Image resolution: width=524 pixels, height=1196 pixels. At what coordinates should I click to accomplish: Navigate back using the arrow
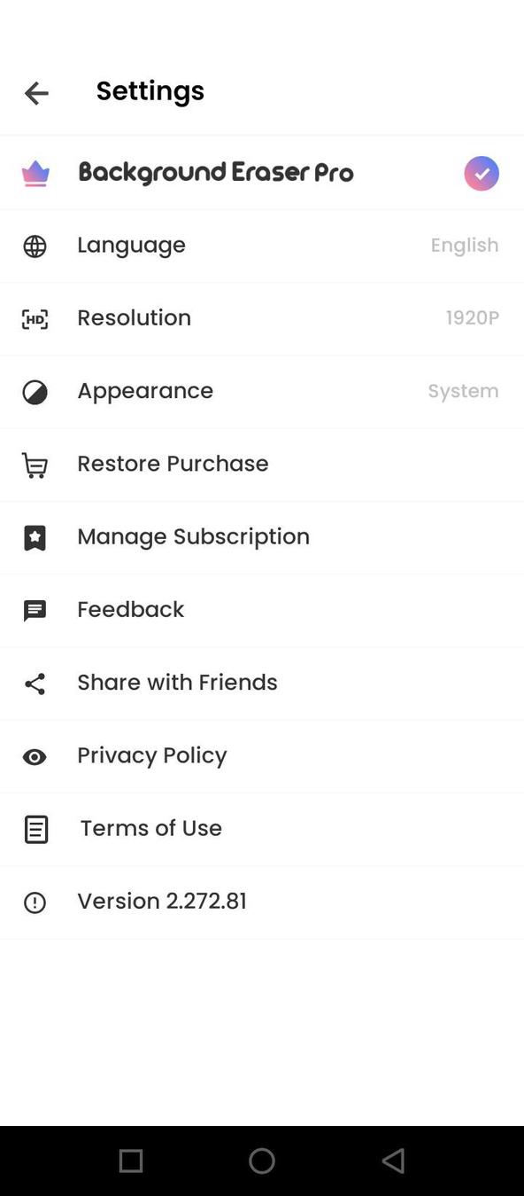(36, 92)
